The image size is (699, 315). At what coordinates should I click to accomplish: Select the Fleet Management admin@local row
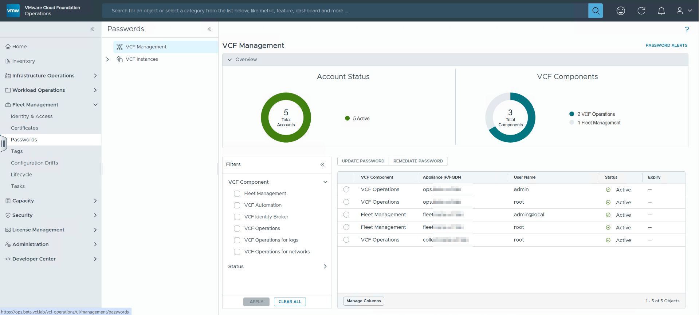point(346,215)
